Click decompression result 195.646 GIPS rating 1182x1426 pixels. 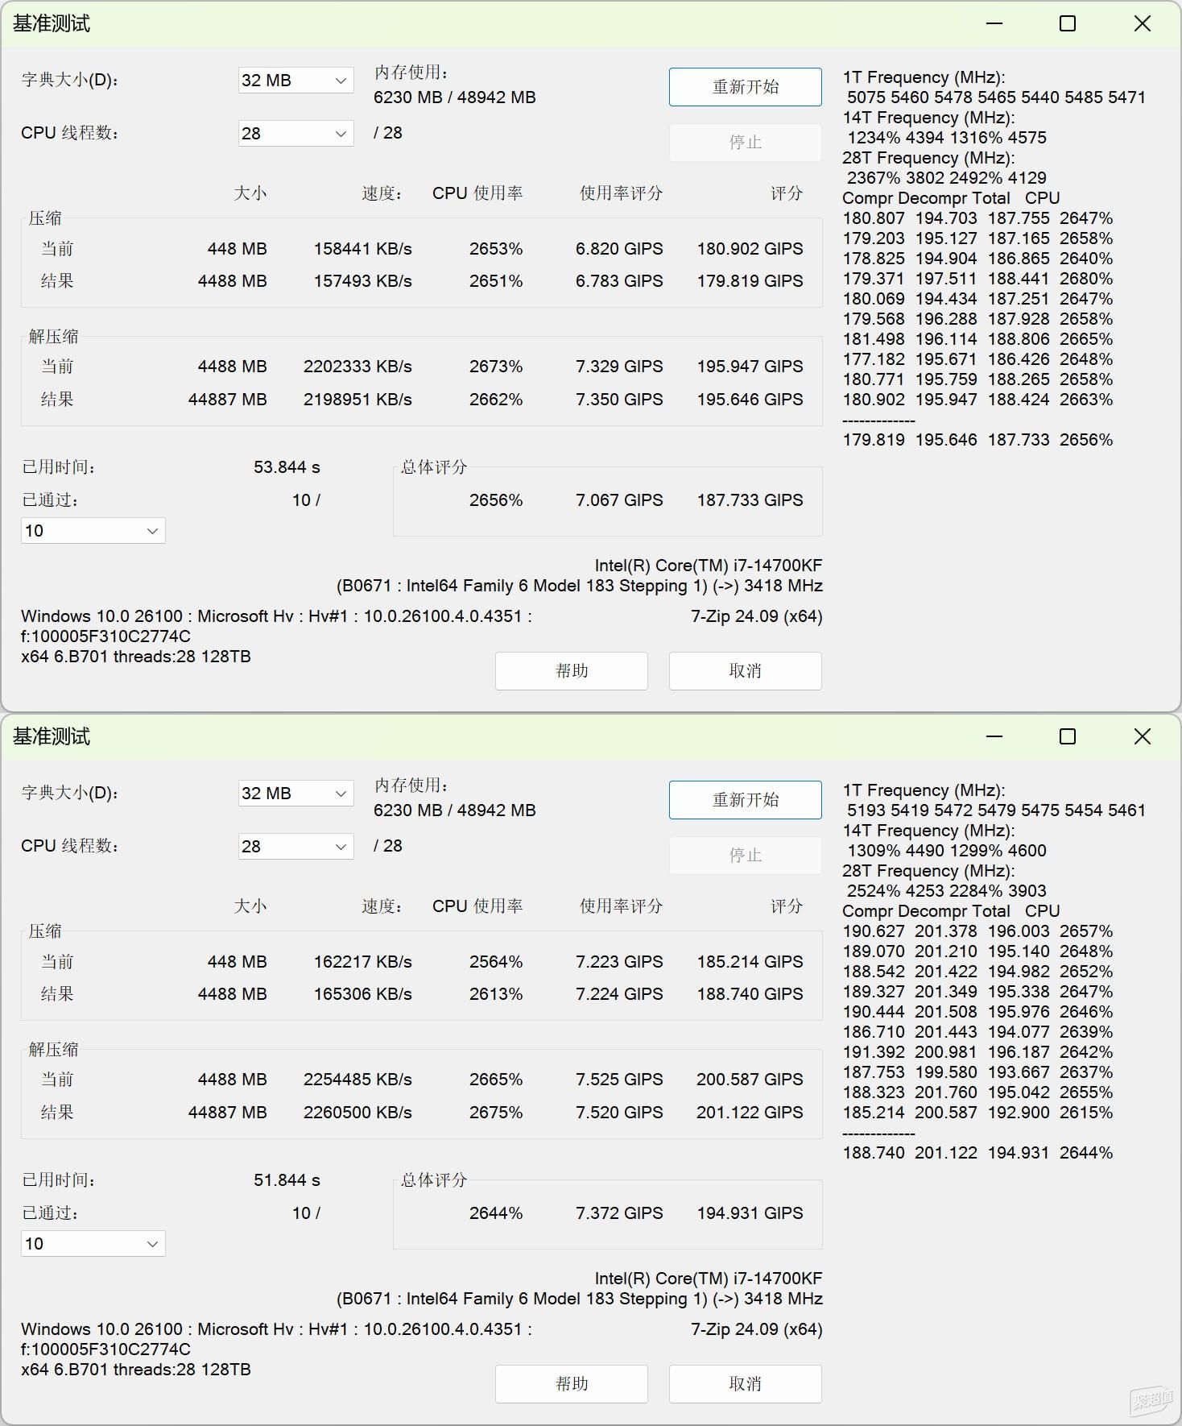750,400
